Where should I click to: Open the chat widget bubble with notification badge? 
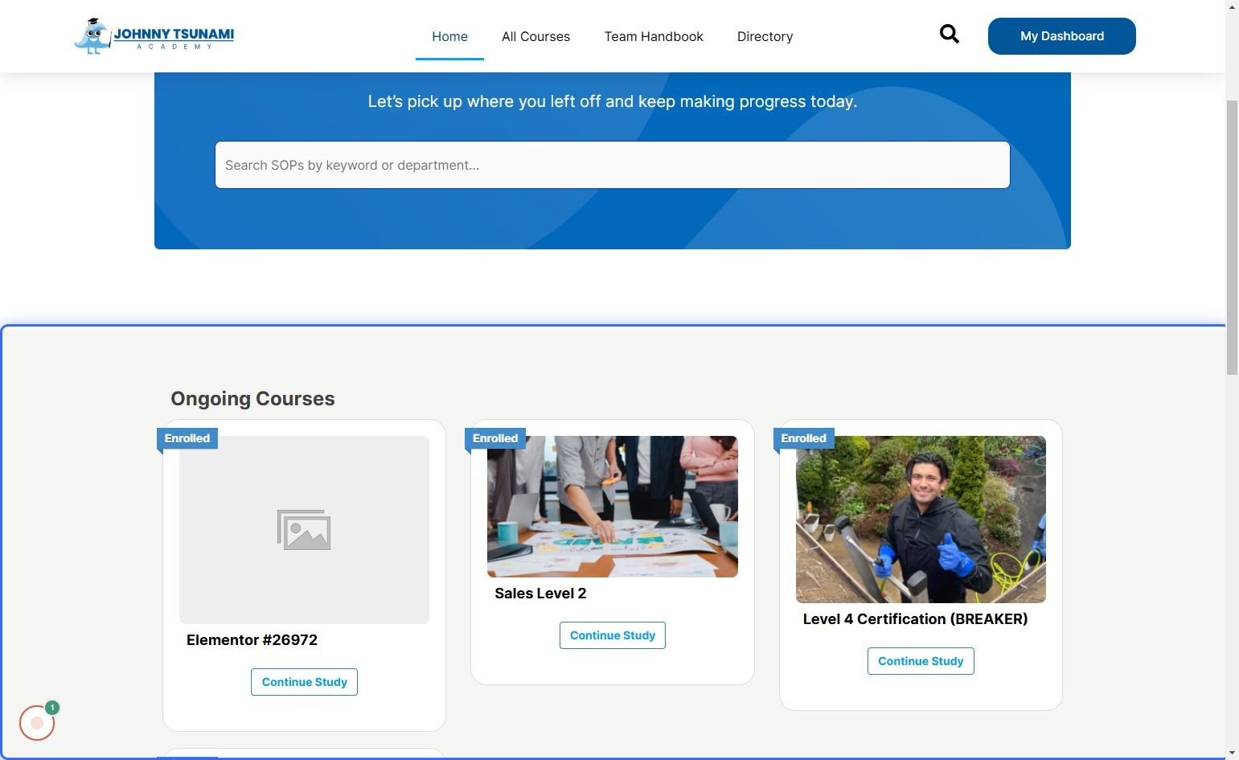tap(37, 722)
